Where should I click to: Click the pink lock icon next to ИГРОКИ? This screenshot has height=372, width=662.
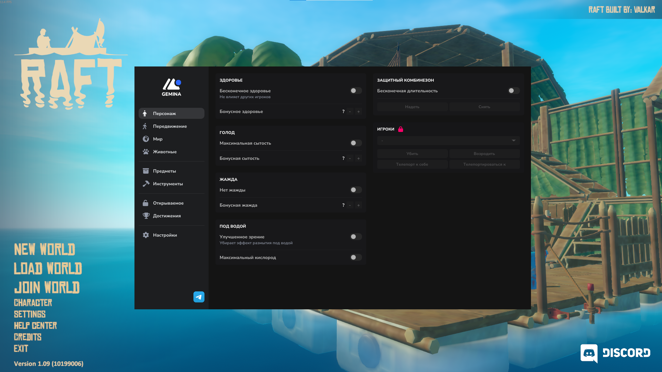tap(401, 129)
